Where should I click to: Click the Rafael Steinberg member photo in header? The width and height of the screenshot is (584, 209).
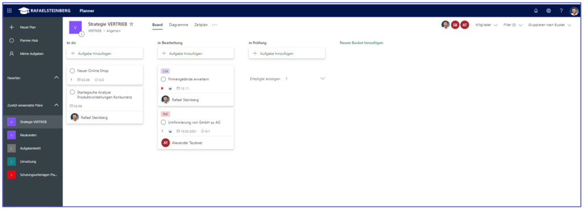tap(445, 25)
